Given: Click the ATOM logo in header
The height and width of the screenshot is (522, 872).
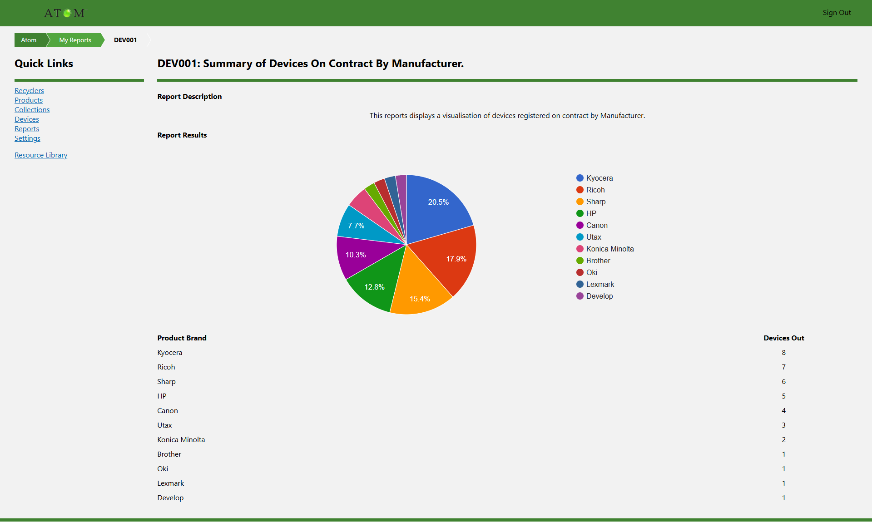Looking at the screenshot, I should (64, 13).
